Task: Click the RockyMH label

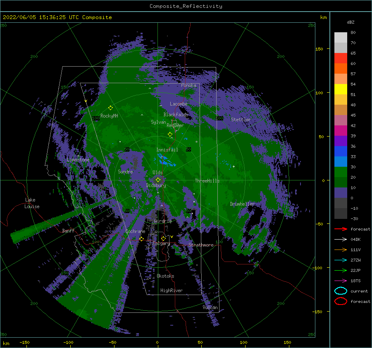Action: 109,116
